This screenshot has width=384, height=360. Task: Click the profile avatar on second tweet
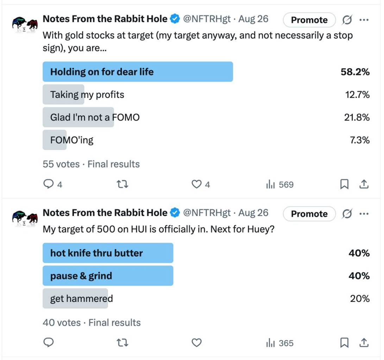pyautogui.click(x=25, y=219)
